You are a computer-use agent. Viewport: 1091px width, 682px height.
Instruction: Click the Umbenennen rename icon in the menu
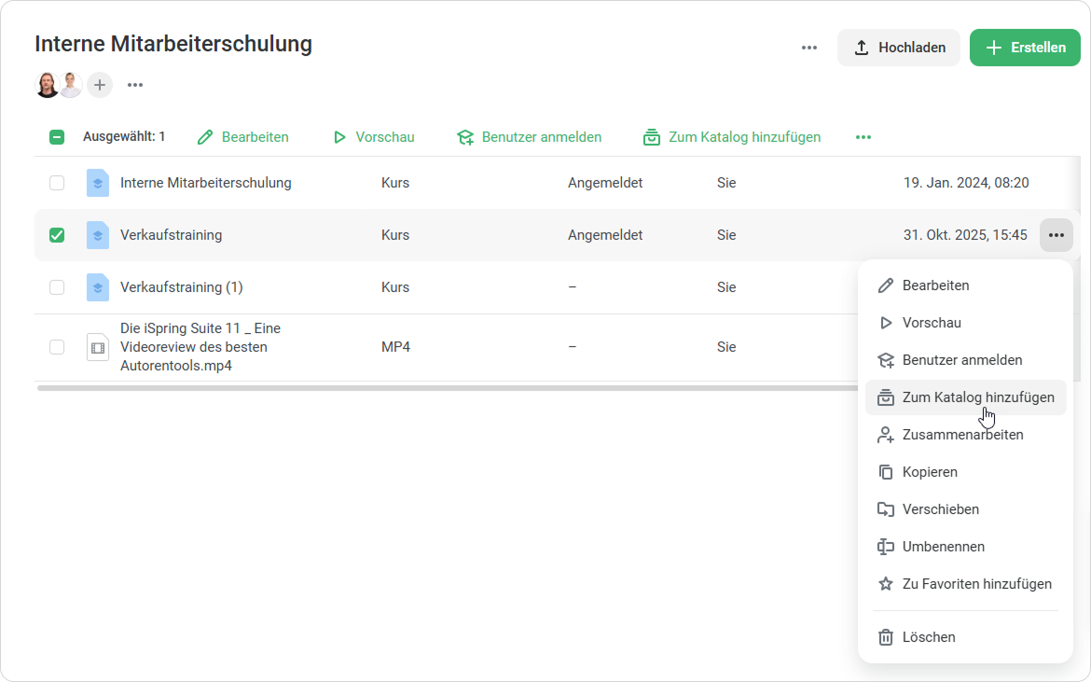pos(886,547)
